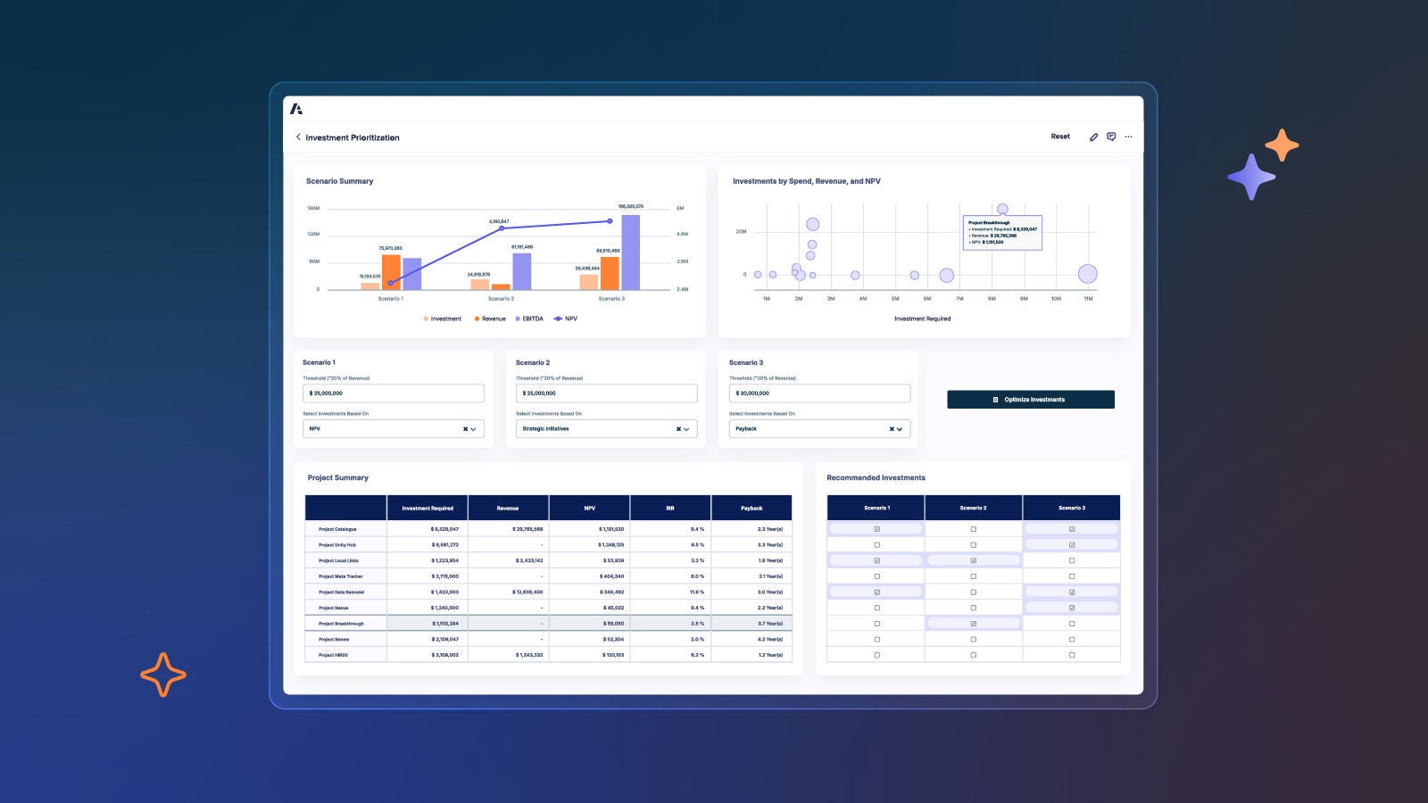This screenshot has height=803, width=1428.
Task: Click the Reset button
Action: (1060, 137)
